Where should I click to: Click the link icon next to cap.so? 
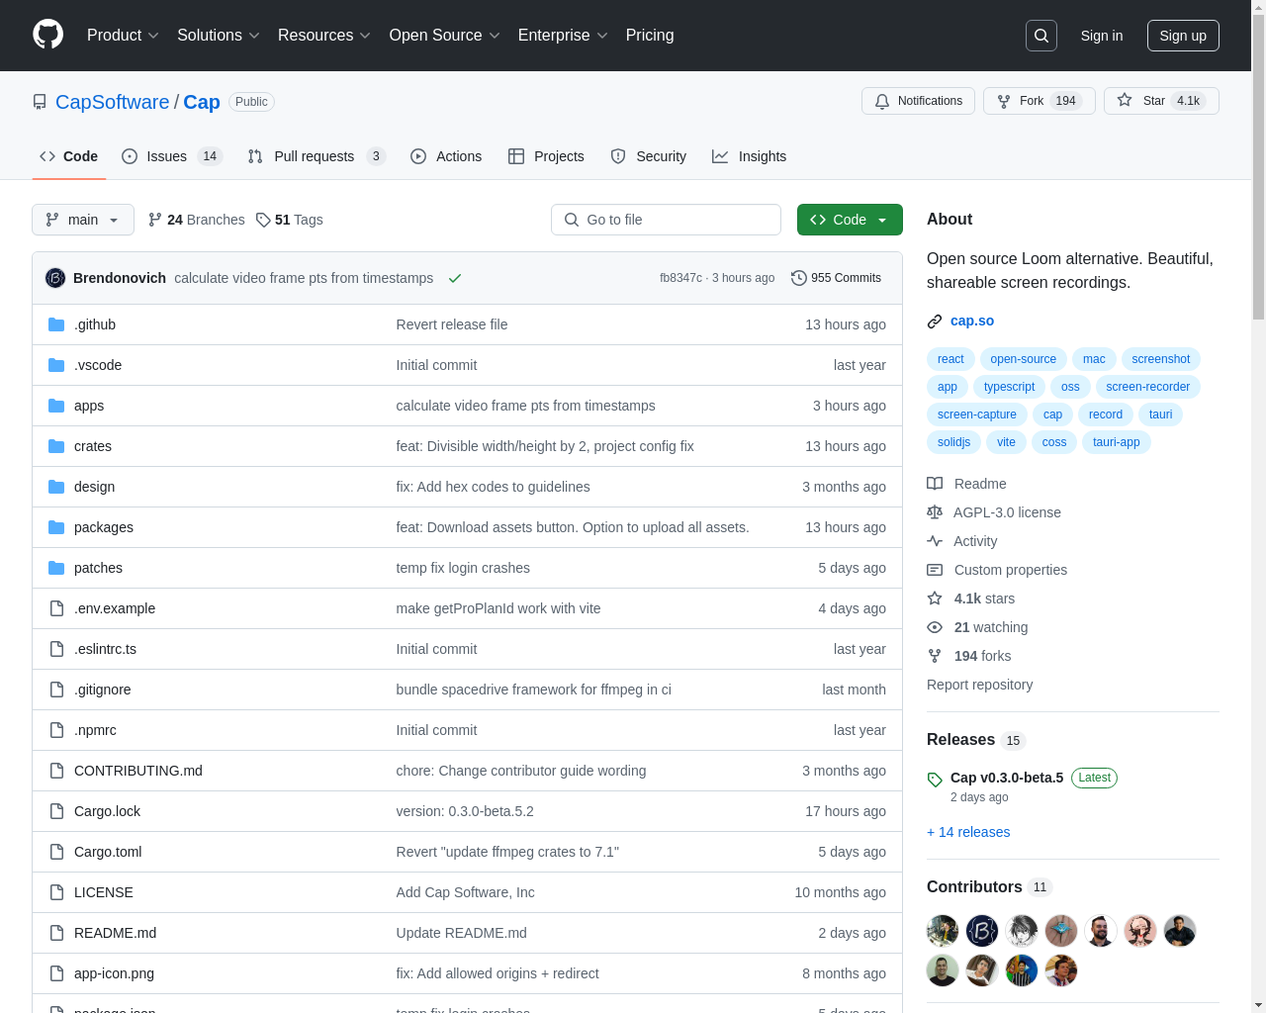point(935,322)
